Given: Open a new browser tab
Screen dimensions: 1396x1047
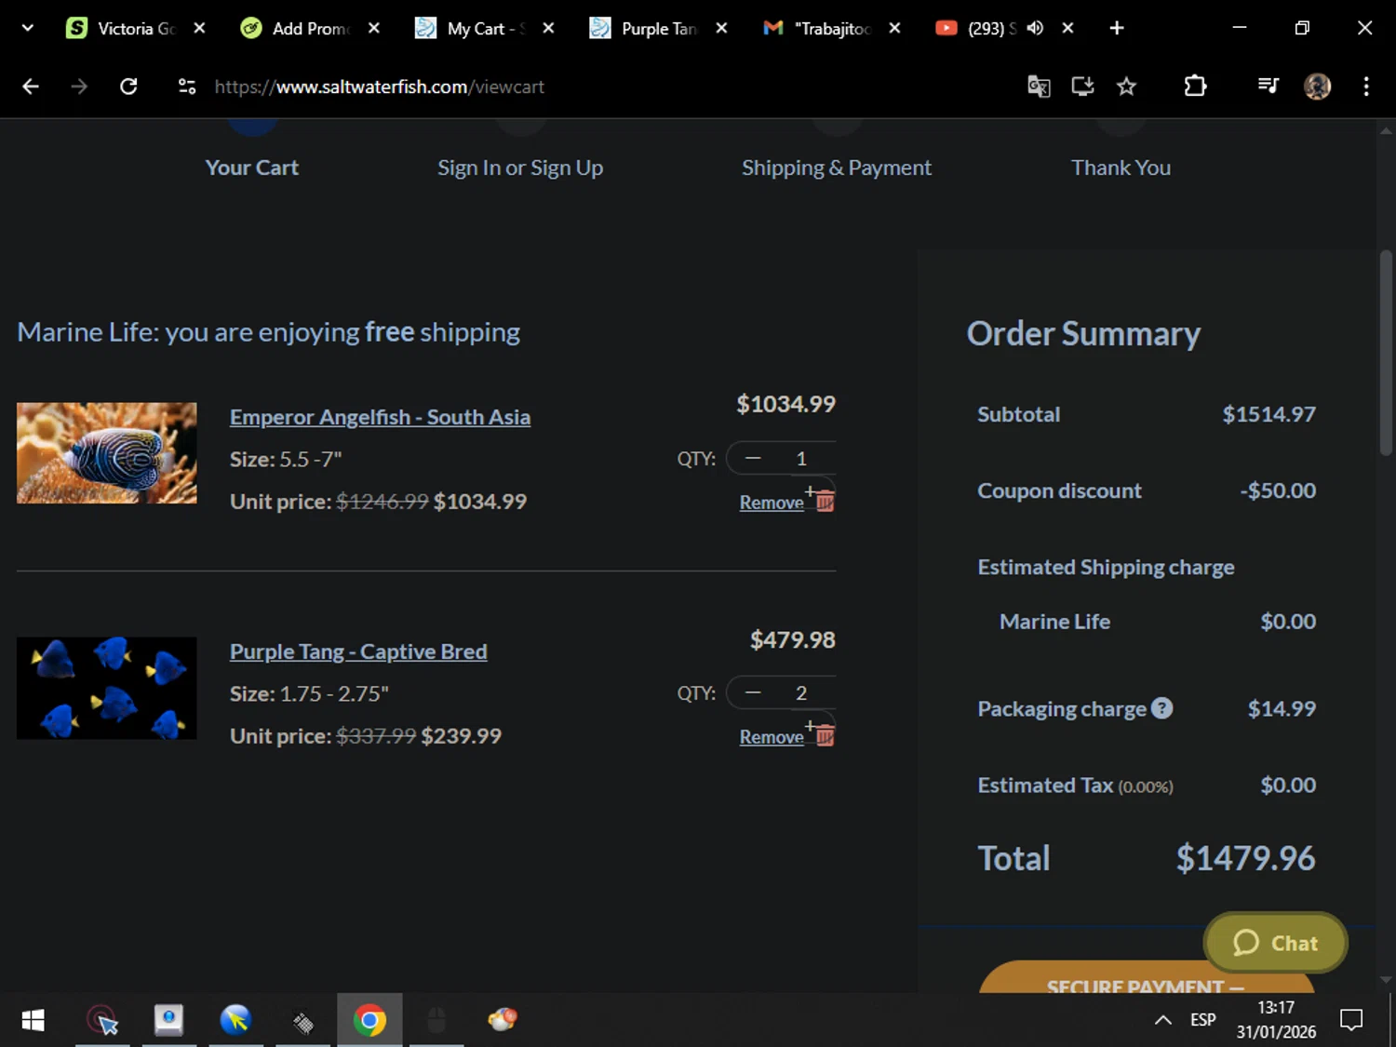Looking at the screenshot, I should click(x=1117, y=28).
